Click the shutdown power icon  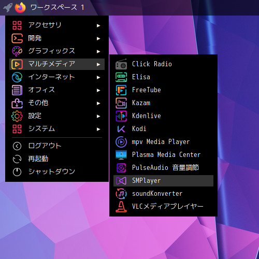tap(17, 172)
